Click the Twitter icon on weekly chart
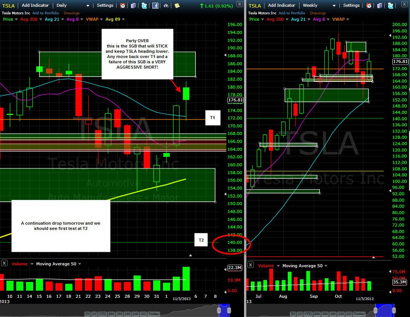410x317 pixels. coord(391,6)
